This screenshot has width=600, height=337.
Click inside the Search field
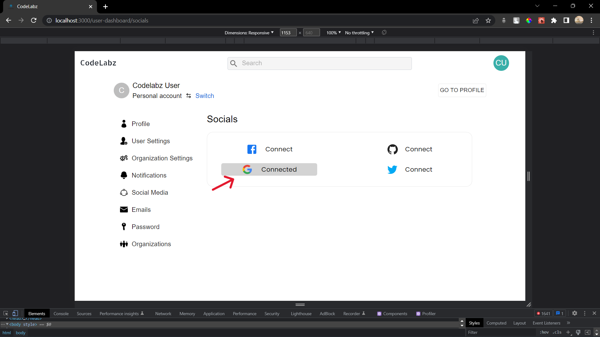319,63
